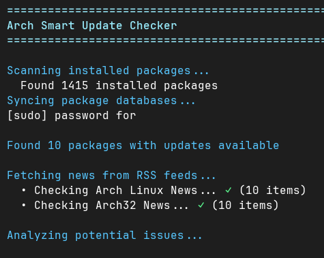The width and height of the screenshot is (324, 258).
Task: Click the '[sudo] password for' prompt
Action: [72, 116]
